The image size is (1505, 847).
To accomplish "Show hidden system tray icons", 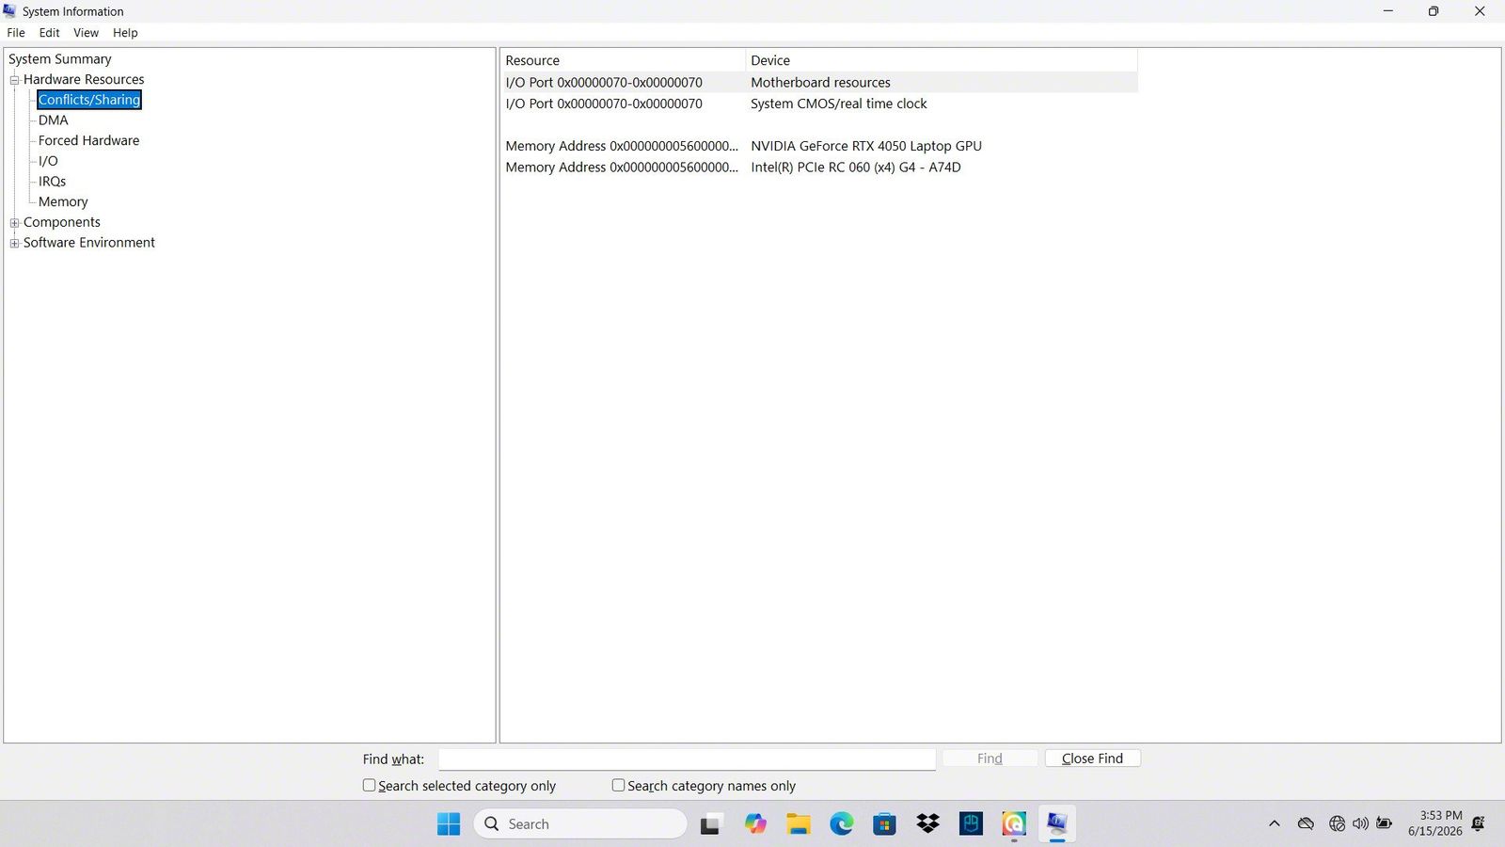I will tap(1275, 824).
